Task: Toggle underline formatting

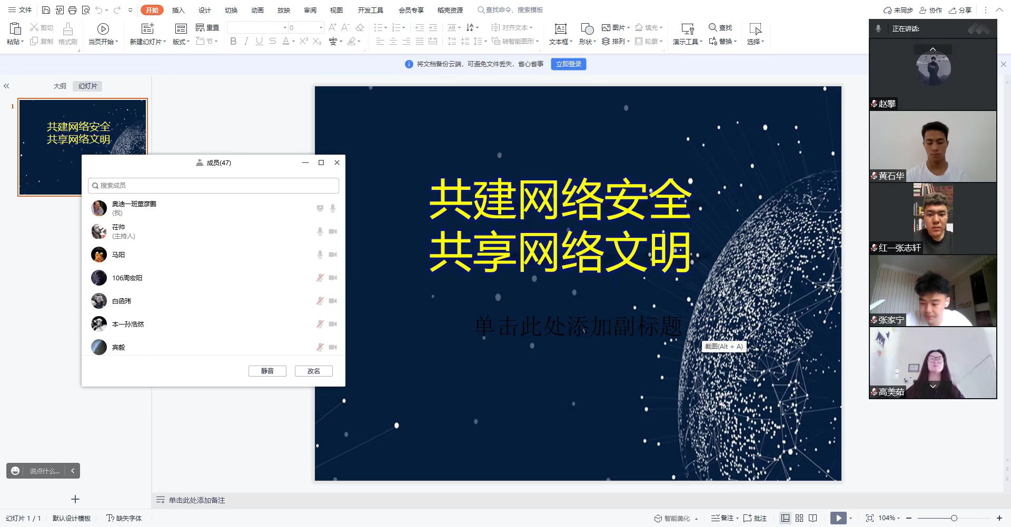Action: click(x=259, y=41)
